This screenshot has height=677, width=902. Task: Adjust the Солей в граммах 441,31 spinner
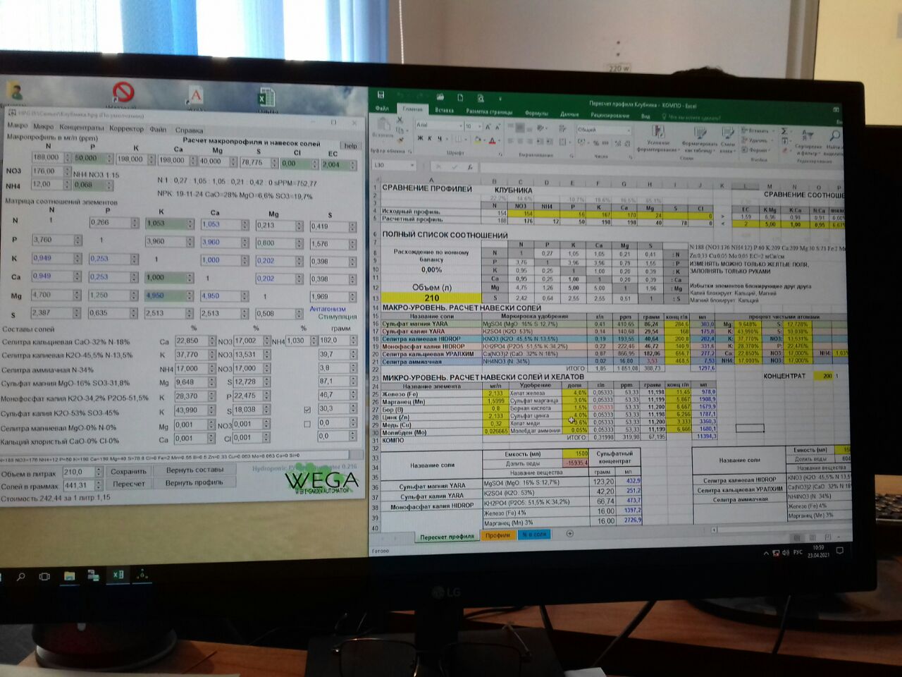coord(99,485)
